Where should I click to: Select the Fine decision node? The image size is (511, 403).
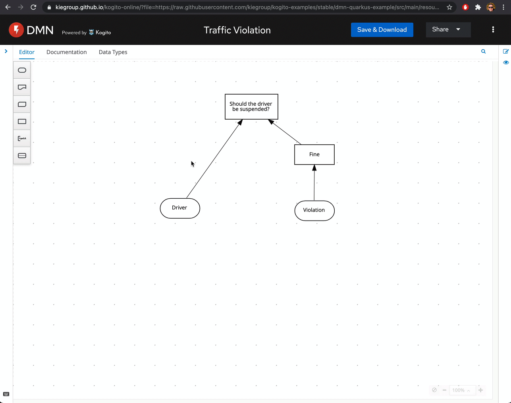coord(314,155)
